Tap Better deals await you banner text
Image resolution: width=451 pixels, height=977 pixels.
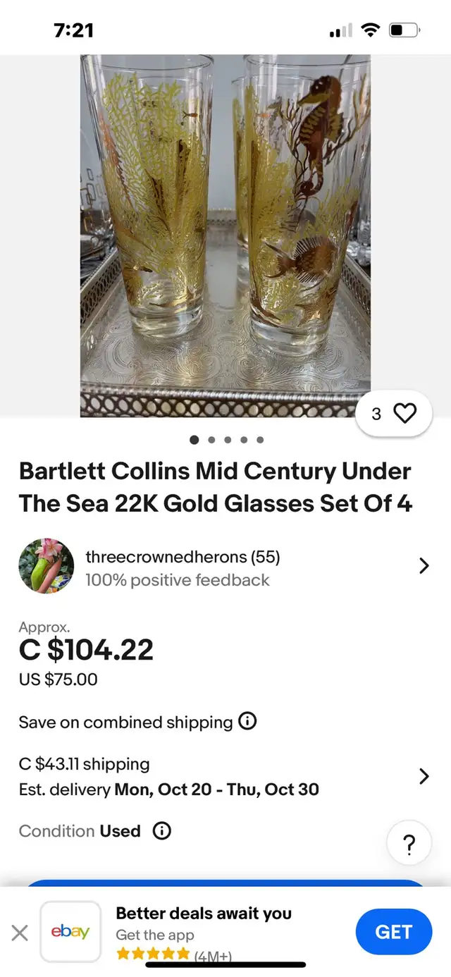coord(204,914)
